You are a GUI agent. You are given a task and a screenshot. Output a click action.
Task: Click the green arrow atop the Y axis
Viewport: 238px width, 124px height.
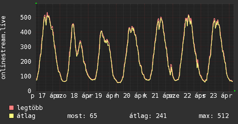36,3
